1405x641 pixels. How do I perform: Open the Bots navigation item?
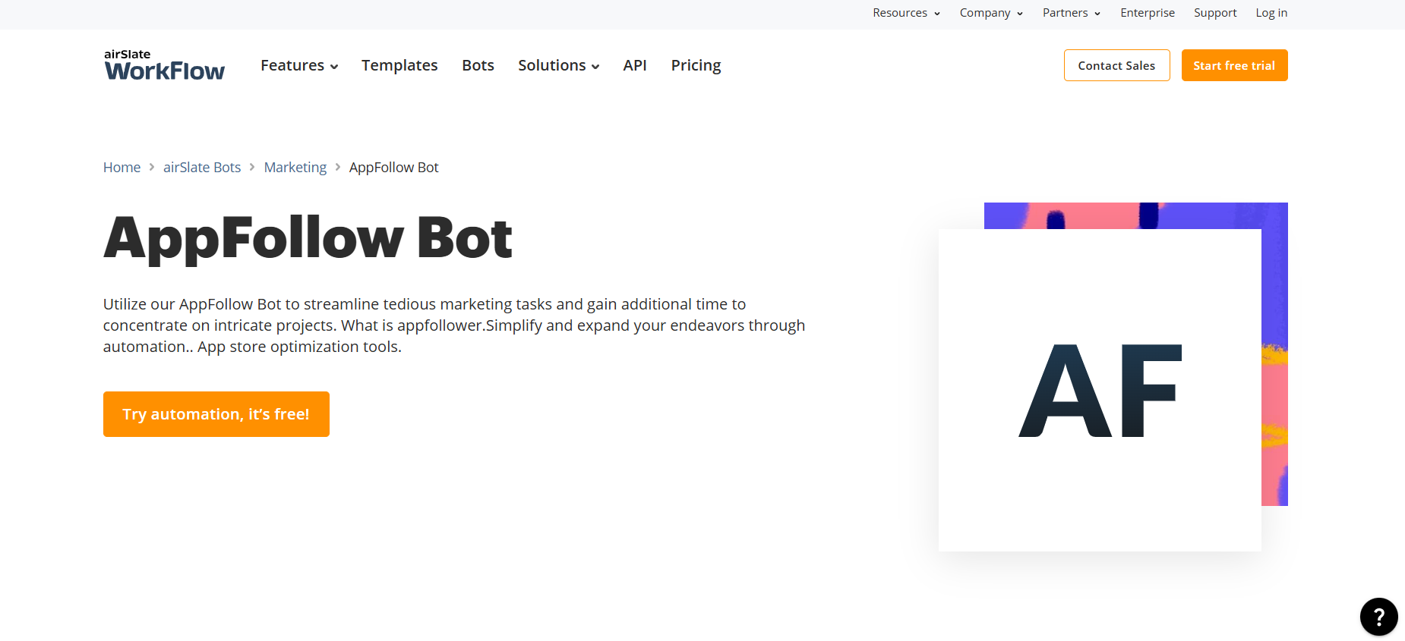point(478,65)
